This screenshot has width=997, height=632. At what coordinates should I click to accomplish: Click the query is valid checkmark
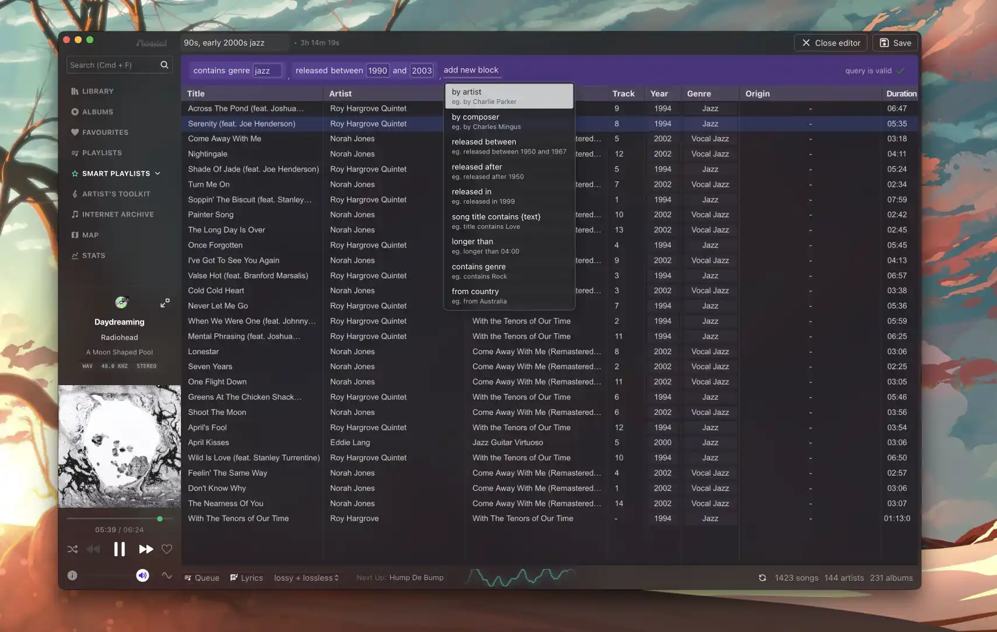tap(901, 71)
